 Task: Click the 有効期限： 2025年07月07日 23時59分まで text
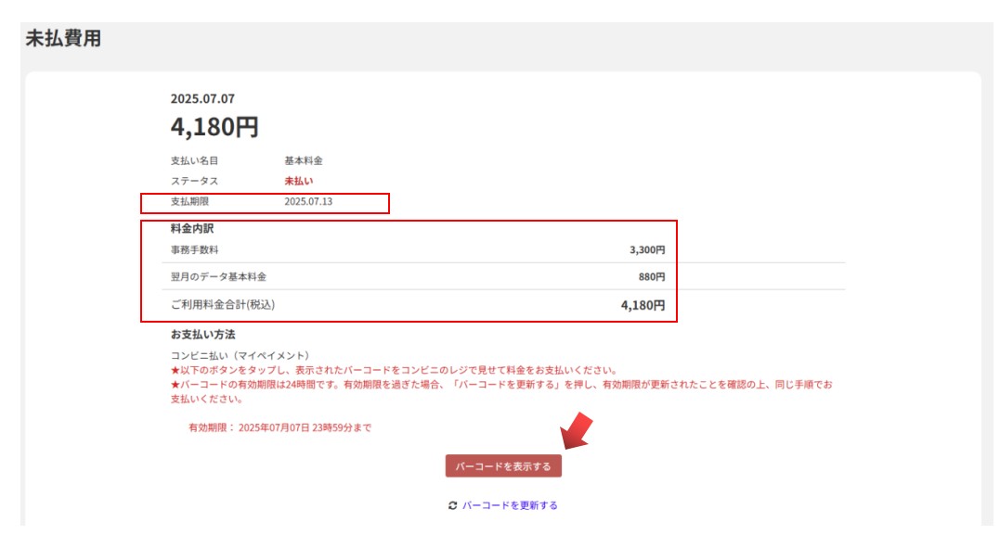279,427
